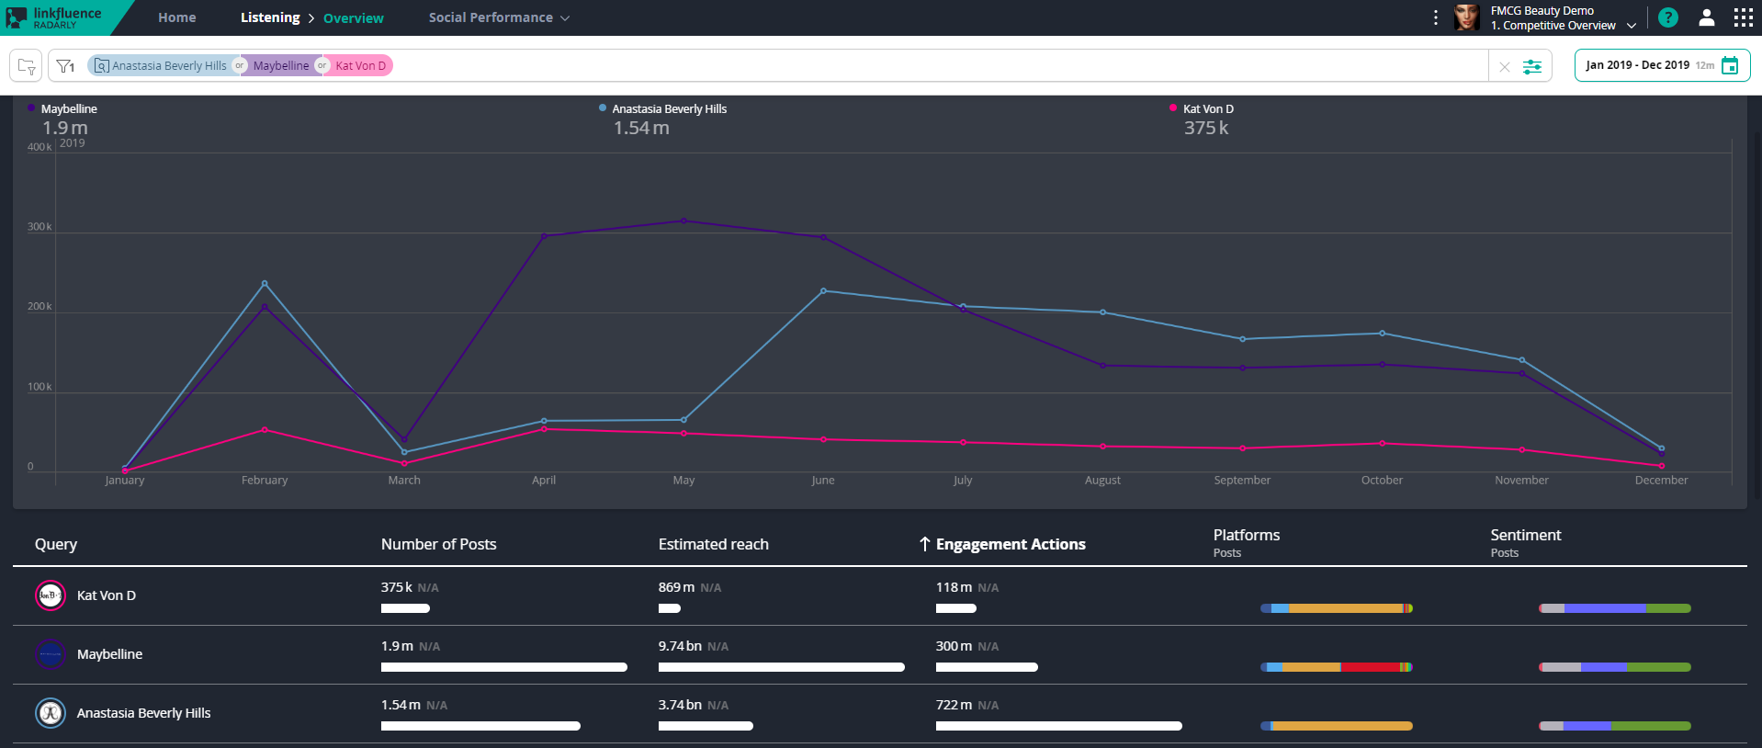
Task: Toggle the first 'or' operator between queries
Action: tap(240, 65)
